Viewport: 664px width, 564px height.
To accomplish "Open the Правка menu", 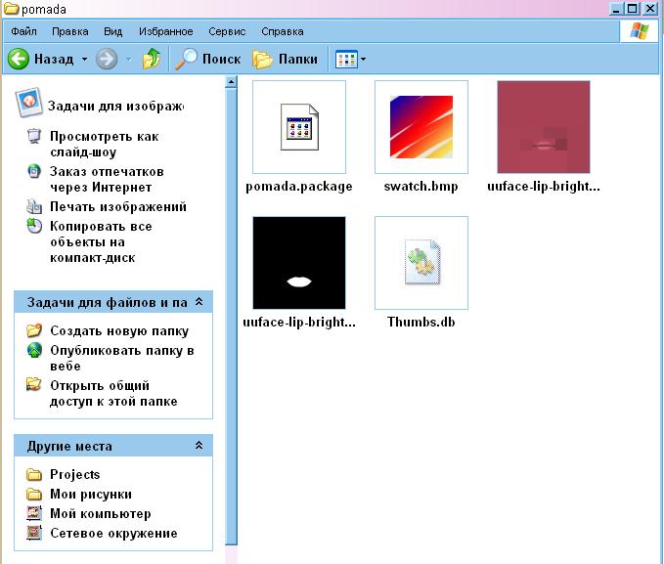I will pyautogui.click(x=69, y=31).
